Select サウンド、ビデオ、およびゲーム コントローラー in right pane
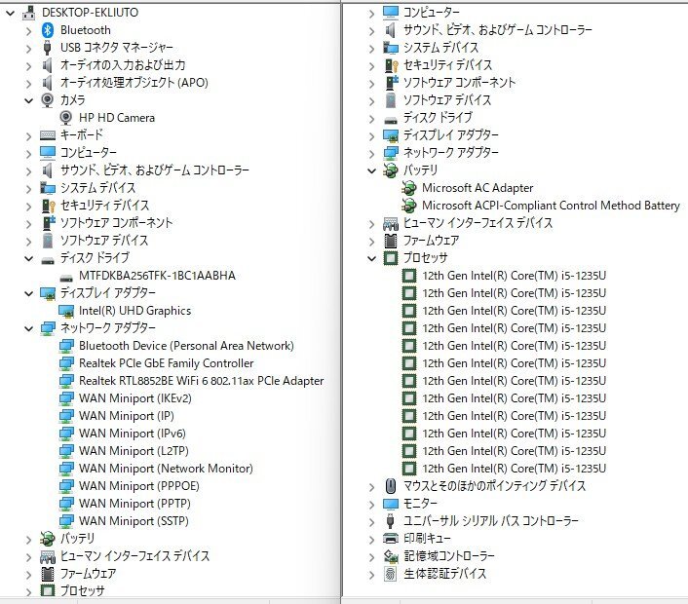Image resolution: width=688 pixels, height=604 pixels. 498,30
